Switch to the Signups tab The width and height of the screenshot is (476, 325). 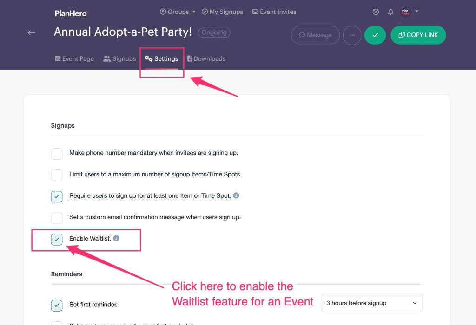pos(119,58)
